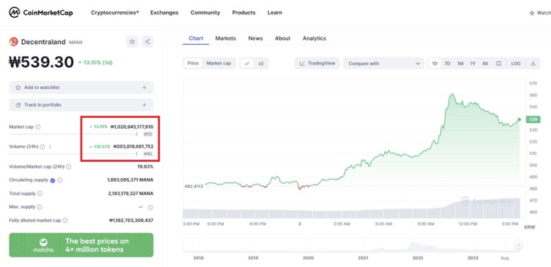Click the 19.93% volume ratio value
This screenshot has width=551, height=267.
145,167
